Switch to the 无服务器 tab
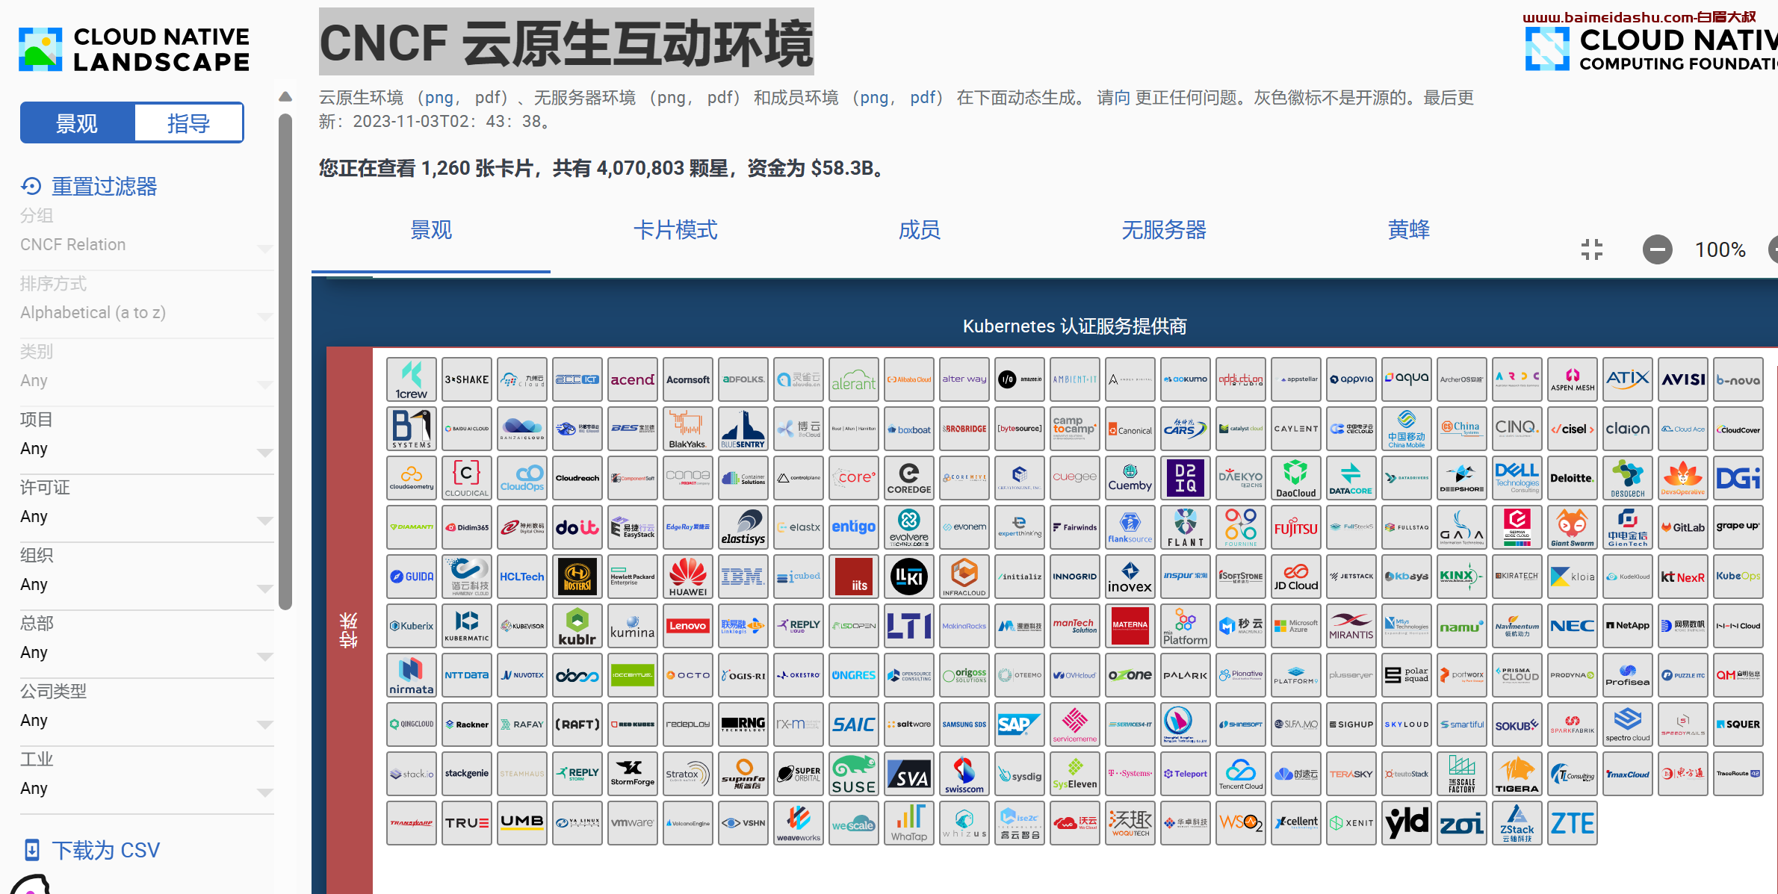 (x=1164, y=230)
